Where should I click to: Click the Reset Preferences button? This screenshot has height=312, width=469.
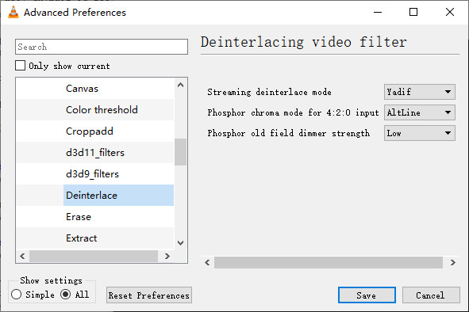(149, 295)
